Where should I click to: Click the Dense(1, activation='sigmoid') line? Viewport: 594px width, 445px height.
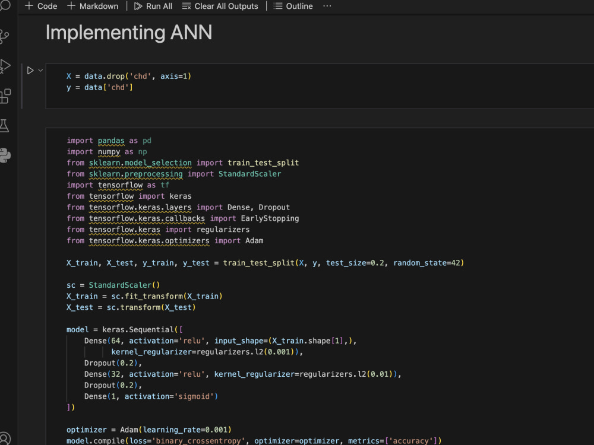151,396
